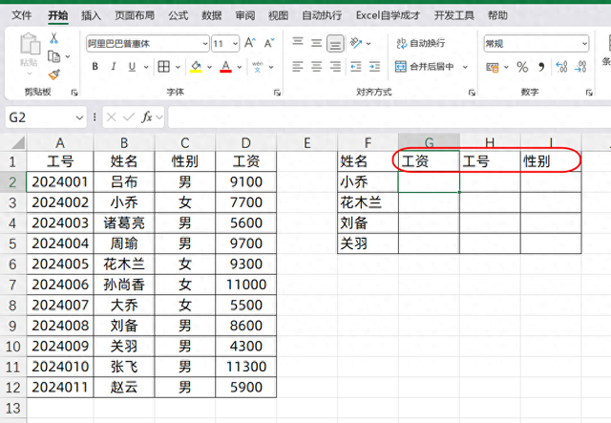Toggle bold formatting
Screen dimensions: 611x423
(95, 67)
